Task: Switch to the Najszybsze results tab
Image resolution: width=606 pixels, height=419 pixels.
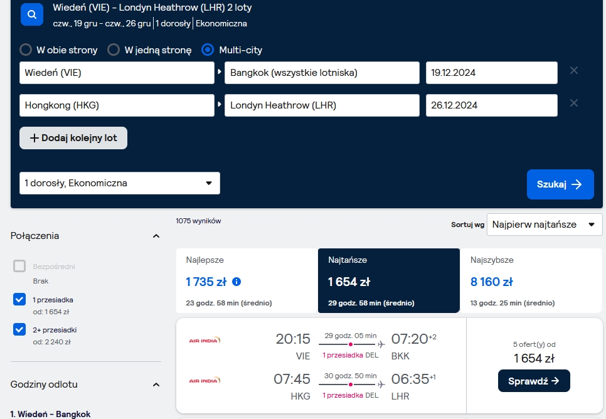Action: point(531,280)
